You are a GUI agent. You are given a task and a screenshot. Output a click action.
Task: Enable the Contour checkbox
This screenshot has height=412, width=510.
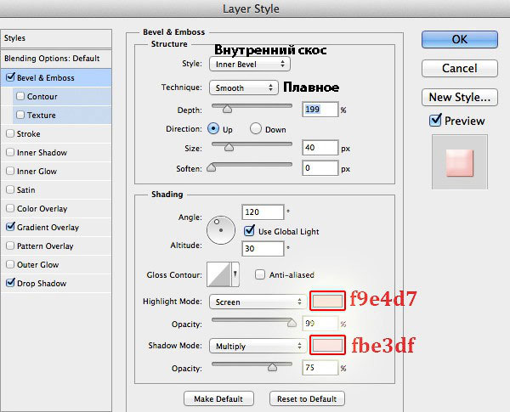pyautogui.click(x=20, y=96)
